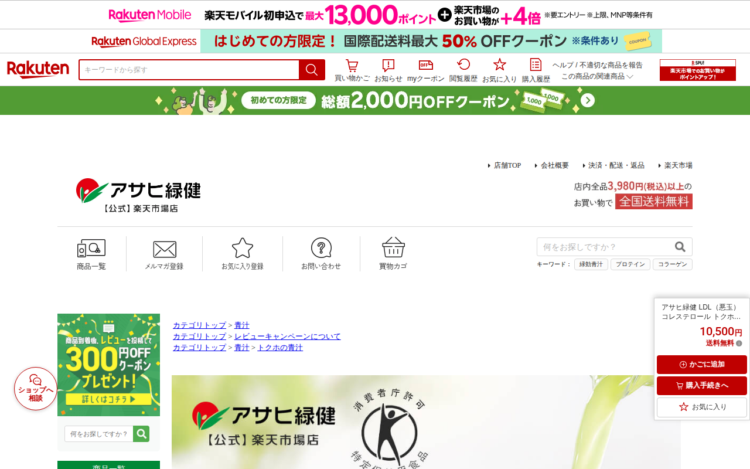This screenshot has width=750, height=469.
Task: Open the ショップへ相談 chat bubble
Action: pyautogui.click(x=36, y=389)
